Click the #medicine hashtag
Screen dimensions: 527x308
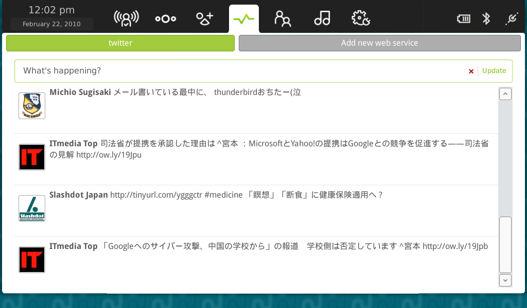tap(223, 195)
